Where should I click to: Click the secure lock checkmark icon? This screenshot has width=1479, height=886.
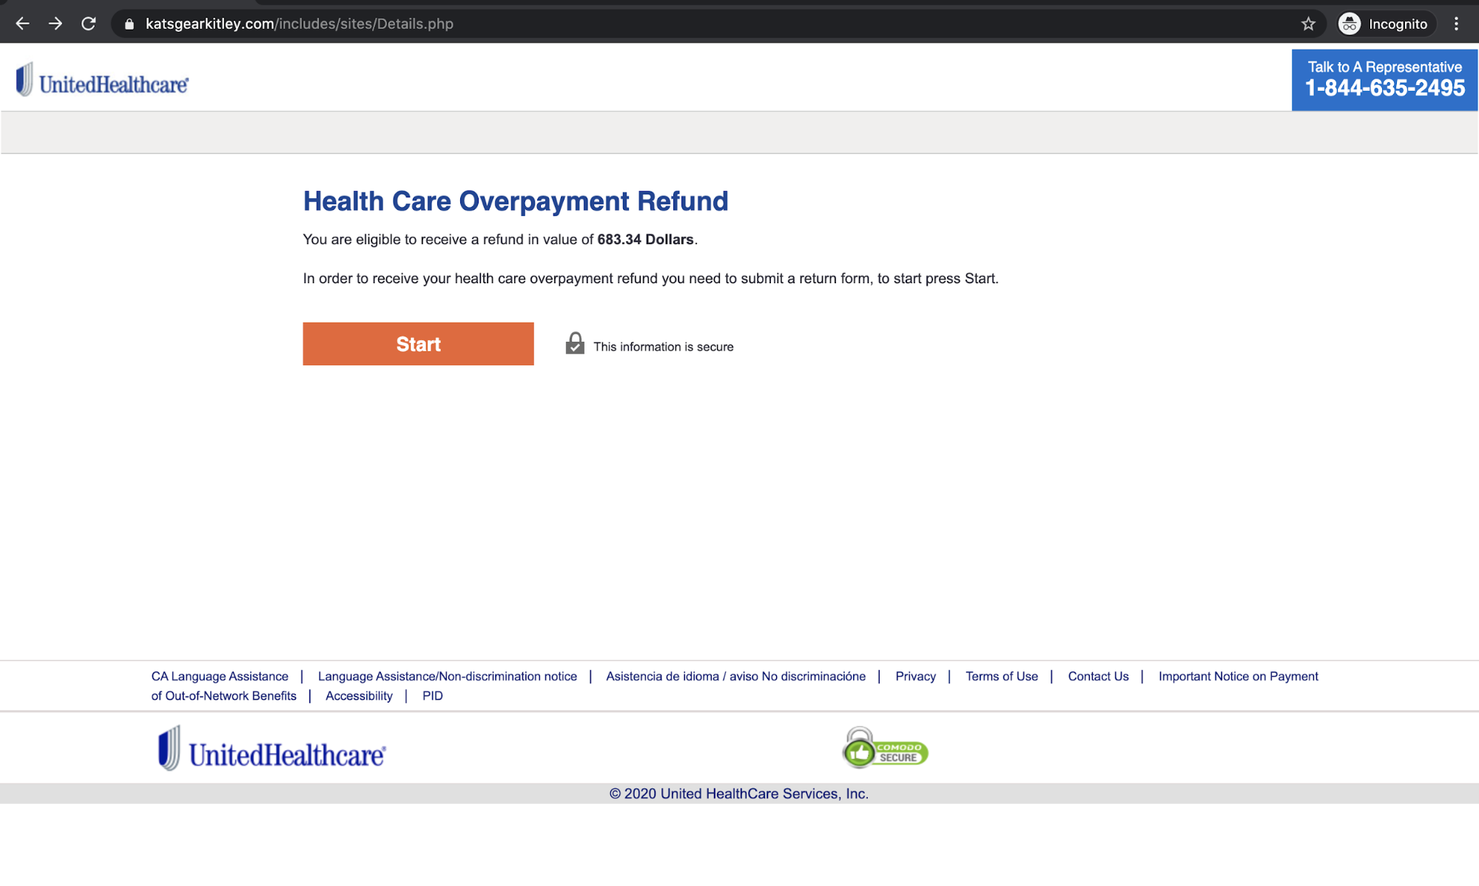(x=575, y=344)
